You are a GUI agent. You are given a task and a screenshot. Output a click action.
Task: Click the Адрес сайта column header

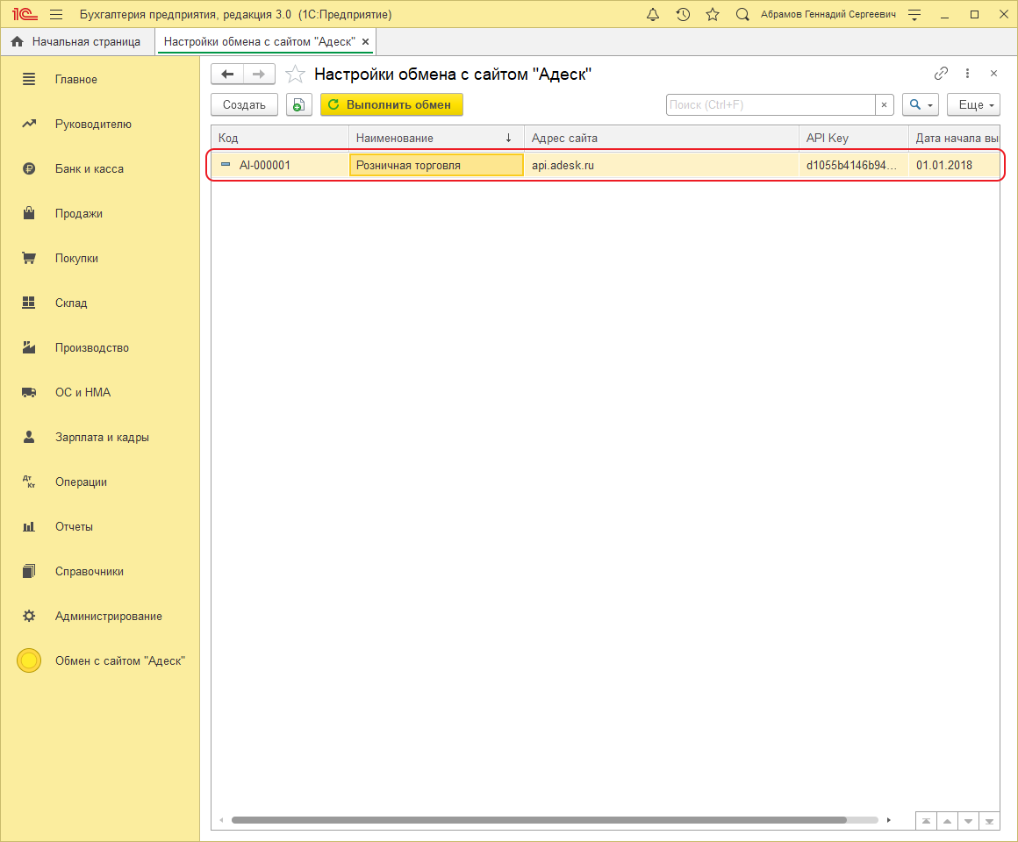(662, 139)
